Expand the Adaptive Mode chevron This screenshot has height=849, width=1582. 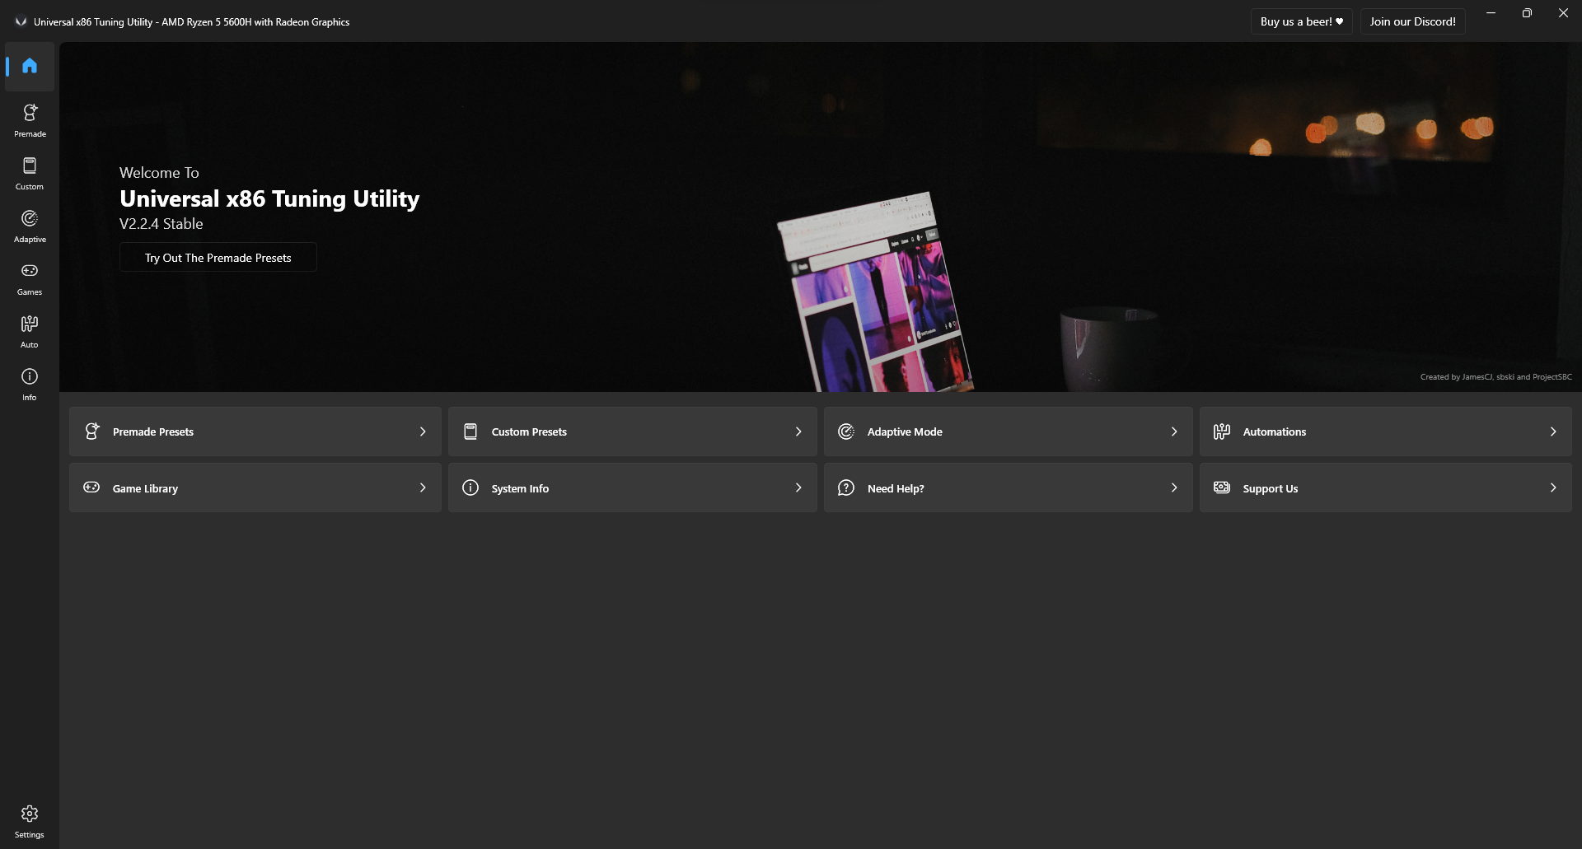(x=1174, y=431)
